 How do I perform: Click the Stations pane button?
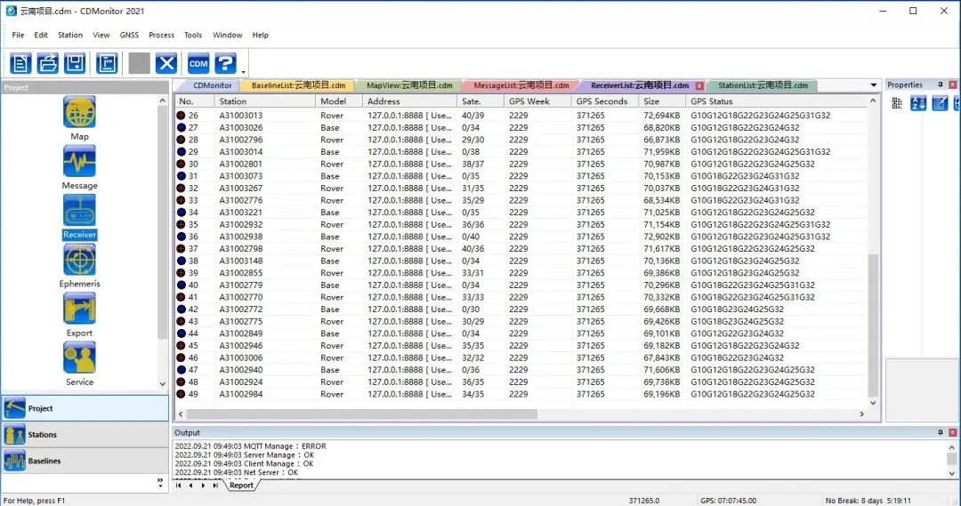(x=42, y=435)
